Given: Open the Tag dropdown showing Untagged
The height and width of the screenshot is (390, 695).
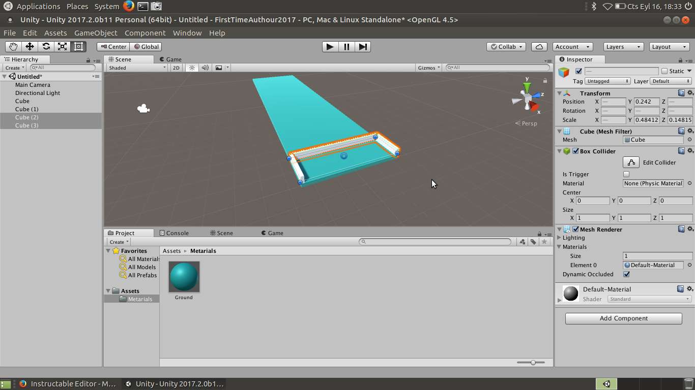Looking at the screenshot, I should point(608,81).
